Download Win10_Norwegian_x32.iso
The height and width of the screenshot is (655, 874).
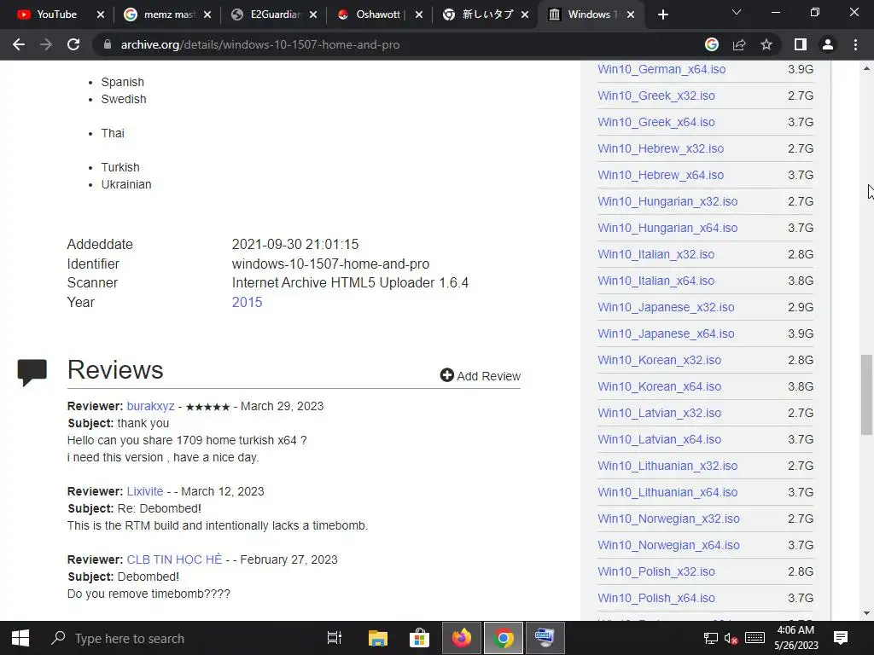(668, 519)
